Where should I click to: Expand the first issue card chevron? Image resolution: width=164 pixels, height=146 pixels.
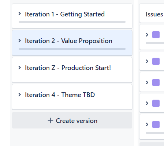click(147, 35)
